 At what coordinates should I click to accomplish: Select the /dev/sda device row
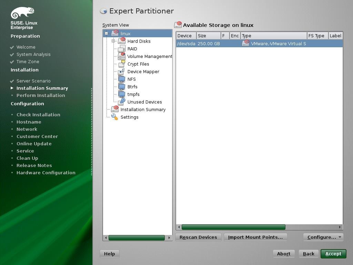(259, 43)
